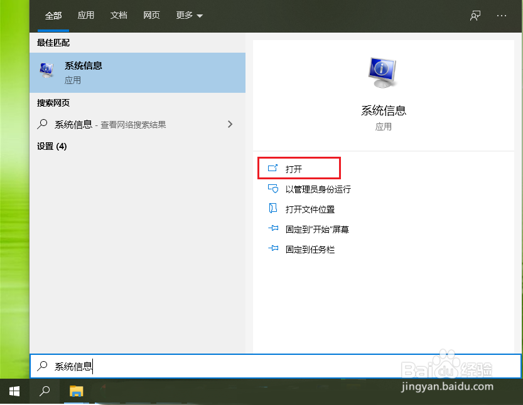Click the 最佳匹配 heading
The height and width of the screenshot is (405, 523).
[53, 43]
